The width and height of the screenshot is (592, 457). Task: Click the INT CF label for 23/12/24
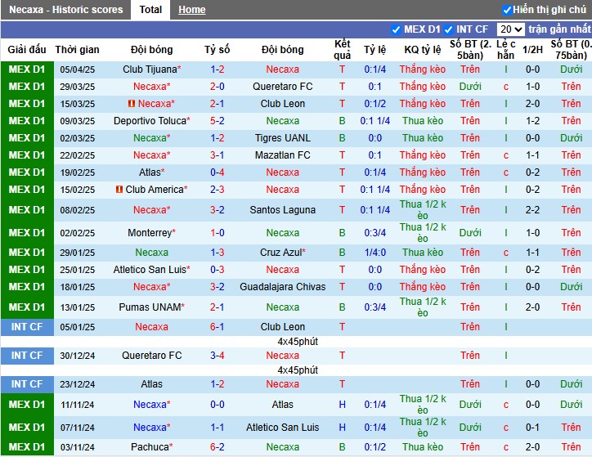click(27, 384)
